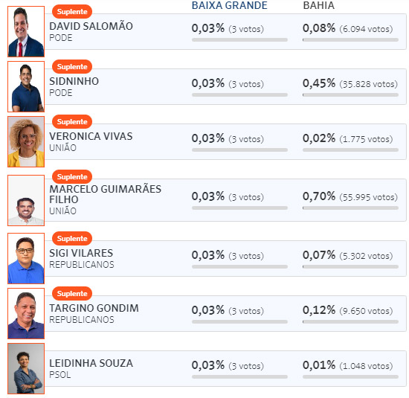Image resolution: width=409 pixels, height=398 pixels.
Task: Click the Suplente badge above David Salomão
Action: pos(72,12)
